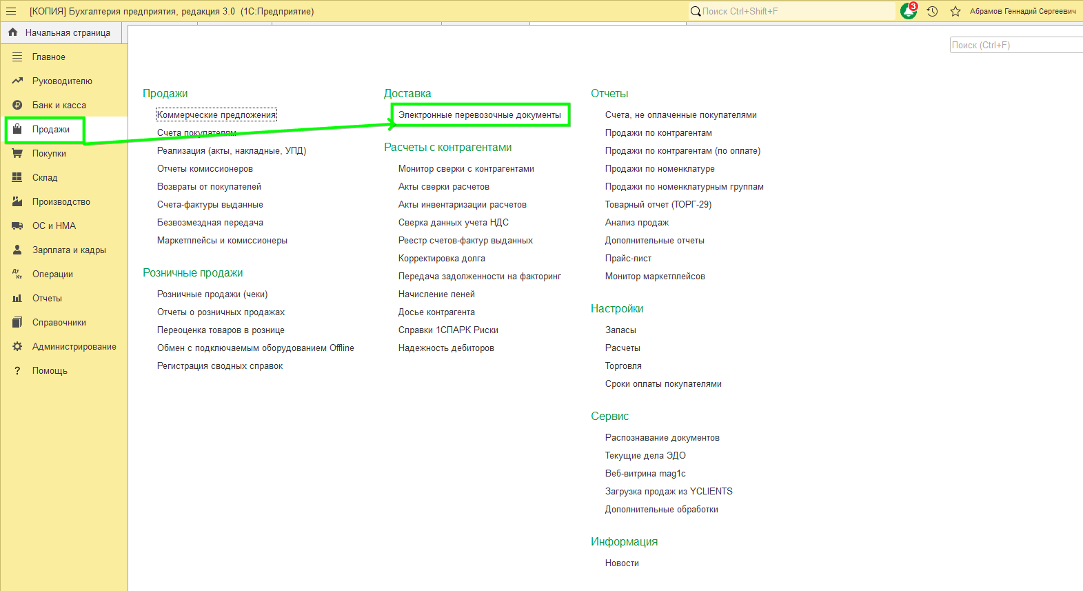Screen dimensions: 1083x591
Task: Open the history clock icon
Action: tap(932, 11)
